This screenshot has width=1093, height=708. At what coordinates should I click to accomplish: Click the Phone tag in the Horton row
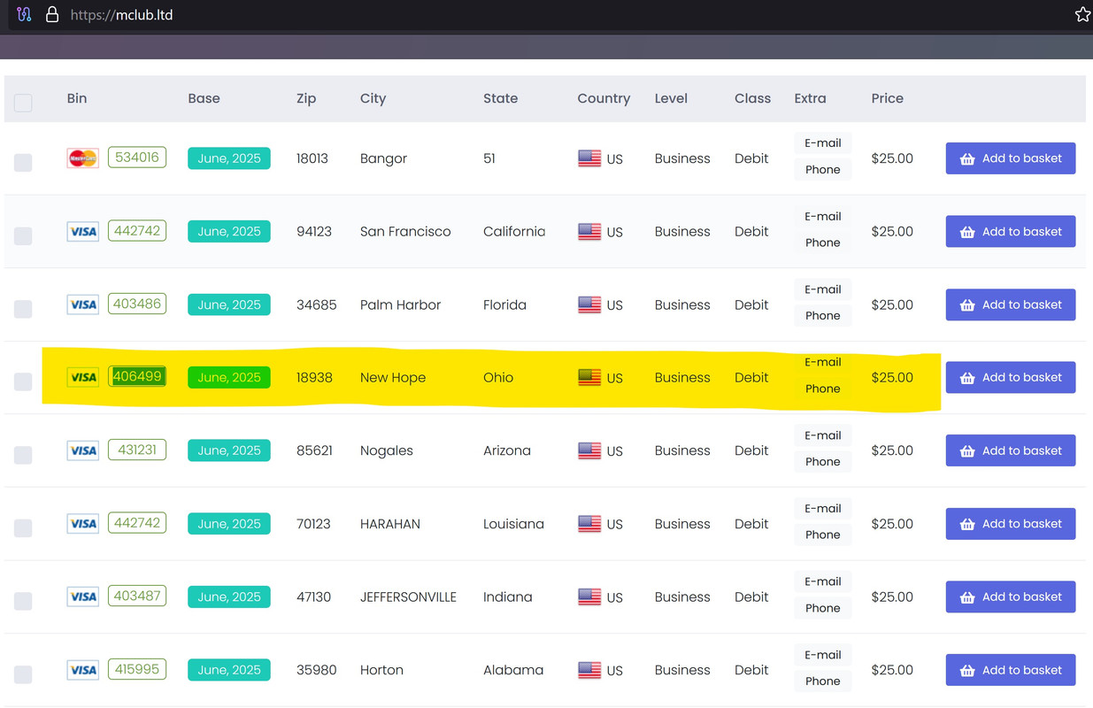pos(823,681)
